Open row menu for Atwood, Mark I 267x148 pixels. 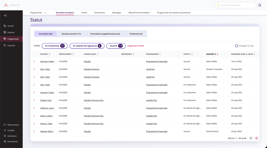pos(34,131)
